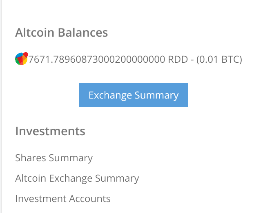Click the blue Exchange Summary button
263x213 pixels.
tap(134, 95)
